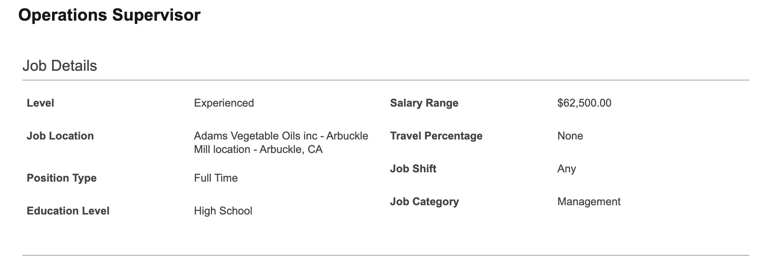Screen dimensions: 770x268
Task: Click the Travel Percentage label
Action: point(436,136)
